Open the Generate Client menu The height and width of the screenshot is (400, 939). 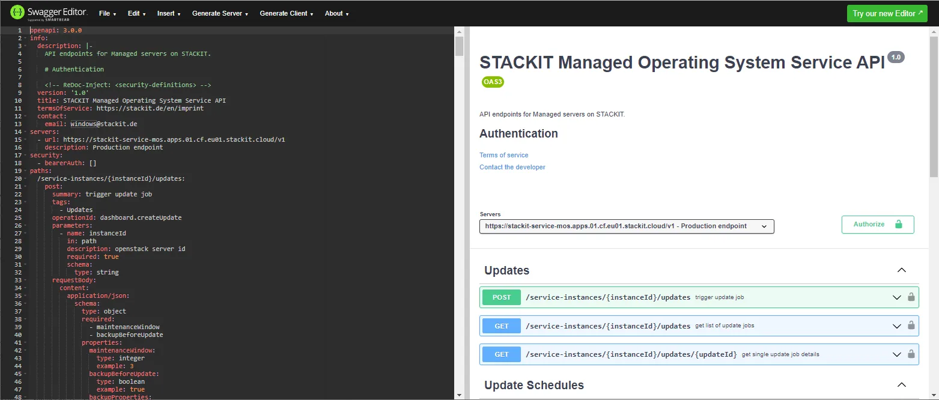287,13
